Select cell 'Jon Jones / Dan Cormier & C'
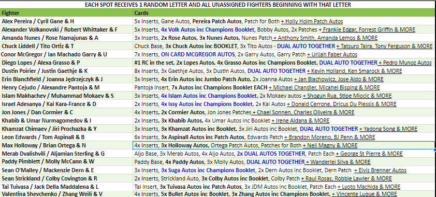Viewport: 436px width, 197px height. click(67, 112)
